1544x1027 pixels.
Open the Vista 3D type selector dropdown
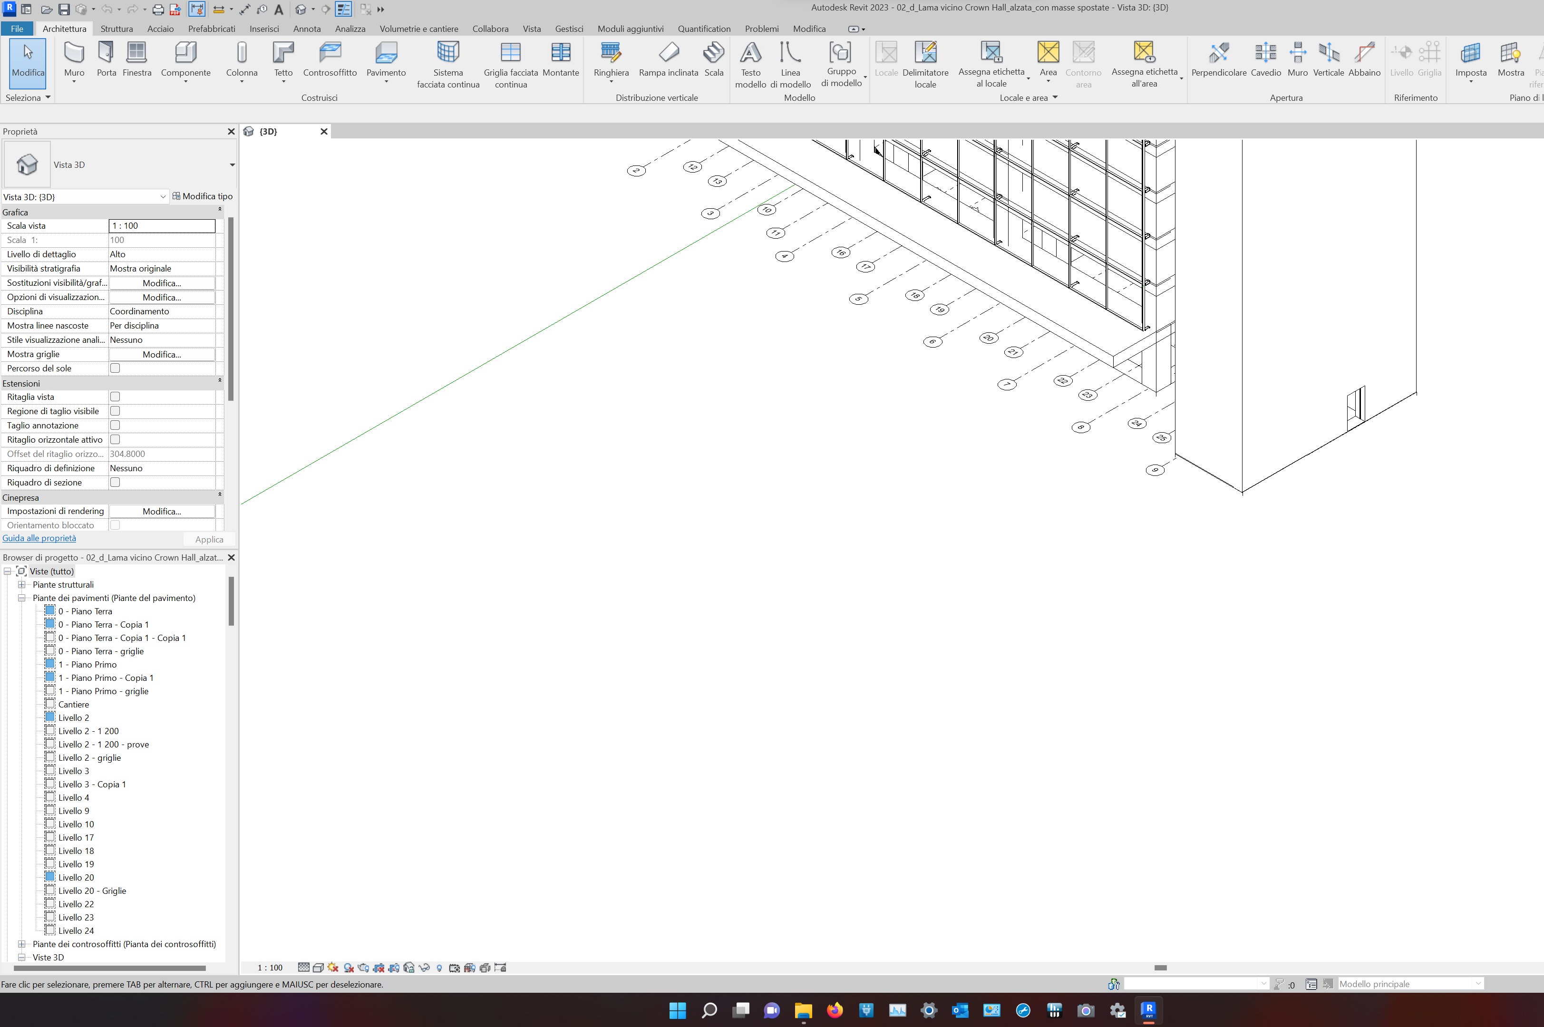(232, 165)
